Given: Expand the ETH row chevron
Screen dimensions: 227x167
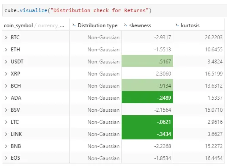Looking at the screenshot, I should 6,50.
